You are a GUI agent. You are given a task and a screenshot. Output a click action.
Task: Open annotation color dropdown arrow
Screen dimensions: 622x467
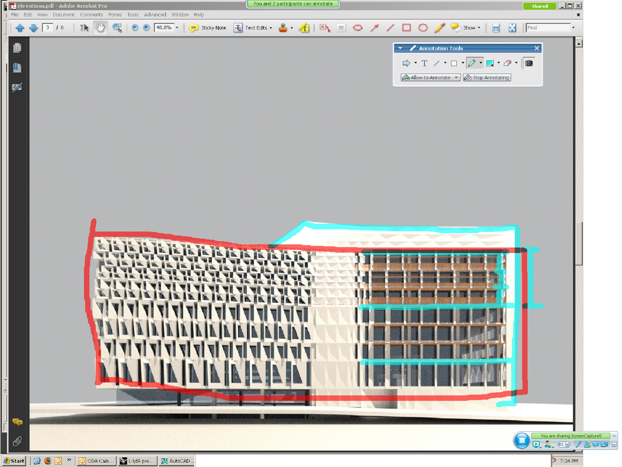499,63
